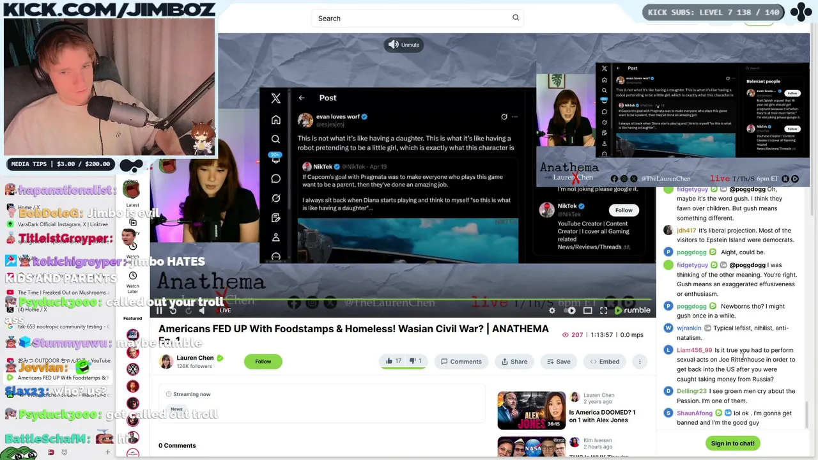Open X notifications bell icon

coord(275,159)
